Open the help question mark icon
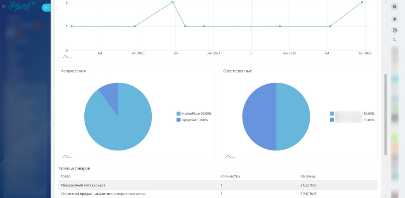The image size is (405, 198). tap(394, 7)
